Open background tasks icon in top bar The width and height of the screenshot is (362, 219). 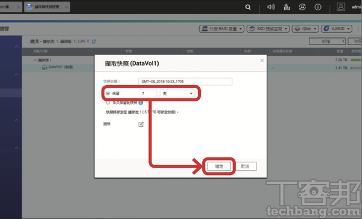(287, 7)
